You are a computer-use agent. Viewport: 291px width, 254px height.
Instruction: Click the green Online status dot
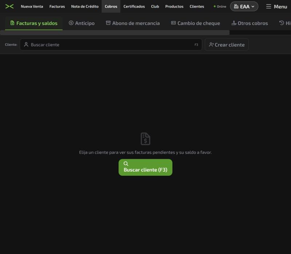(x=215, y=7)
